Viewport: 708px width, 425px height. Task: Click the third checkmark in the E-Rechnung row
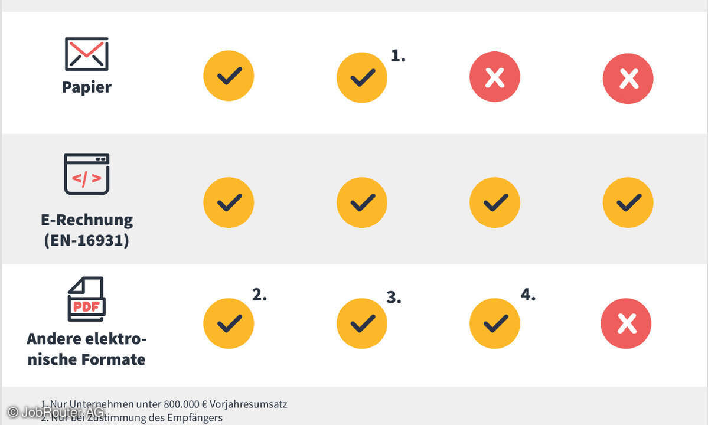coord(495,202)
